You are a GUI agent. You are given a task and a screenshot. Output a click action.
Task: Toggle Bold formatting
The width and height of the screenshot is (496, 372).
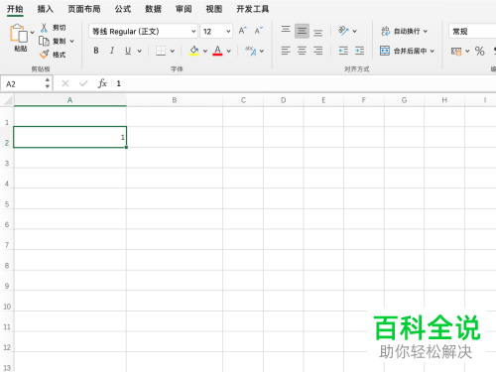pos(96,51)
